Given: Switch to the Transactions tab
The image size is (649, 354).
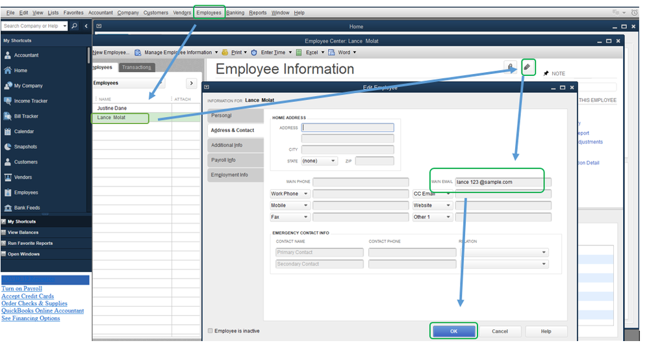Looking at the screenshot, I should tap(136, 67).
